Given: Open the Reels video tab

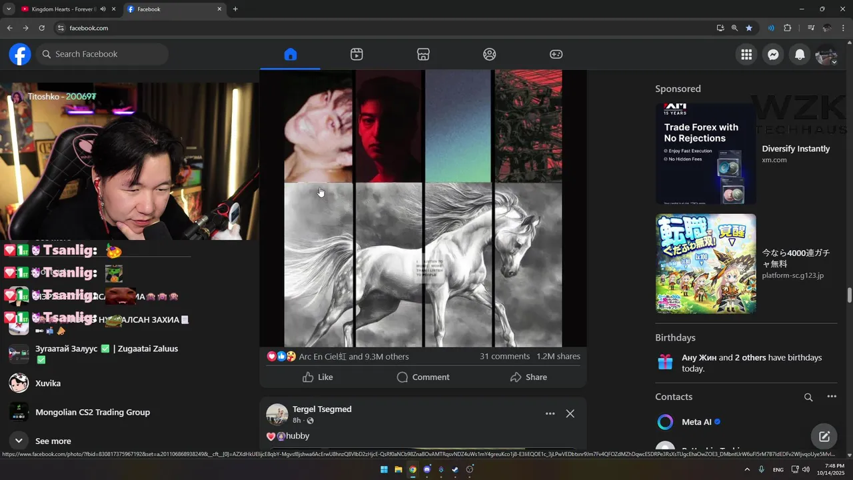Looking at the screenshot, I should (x=357, y=54).
